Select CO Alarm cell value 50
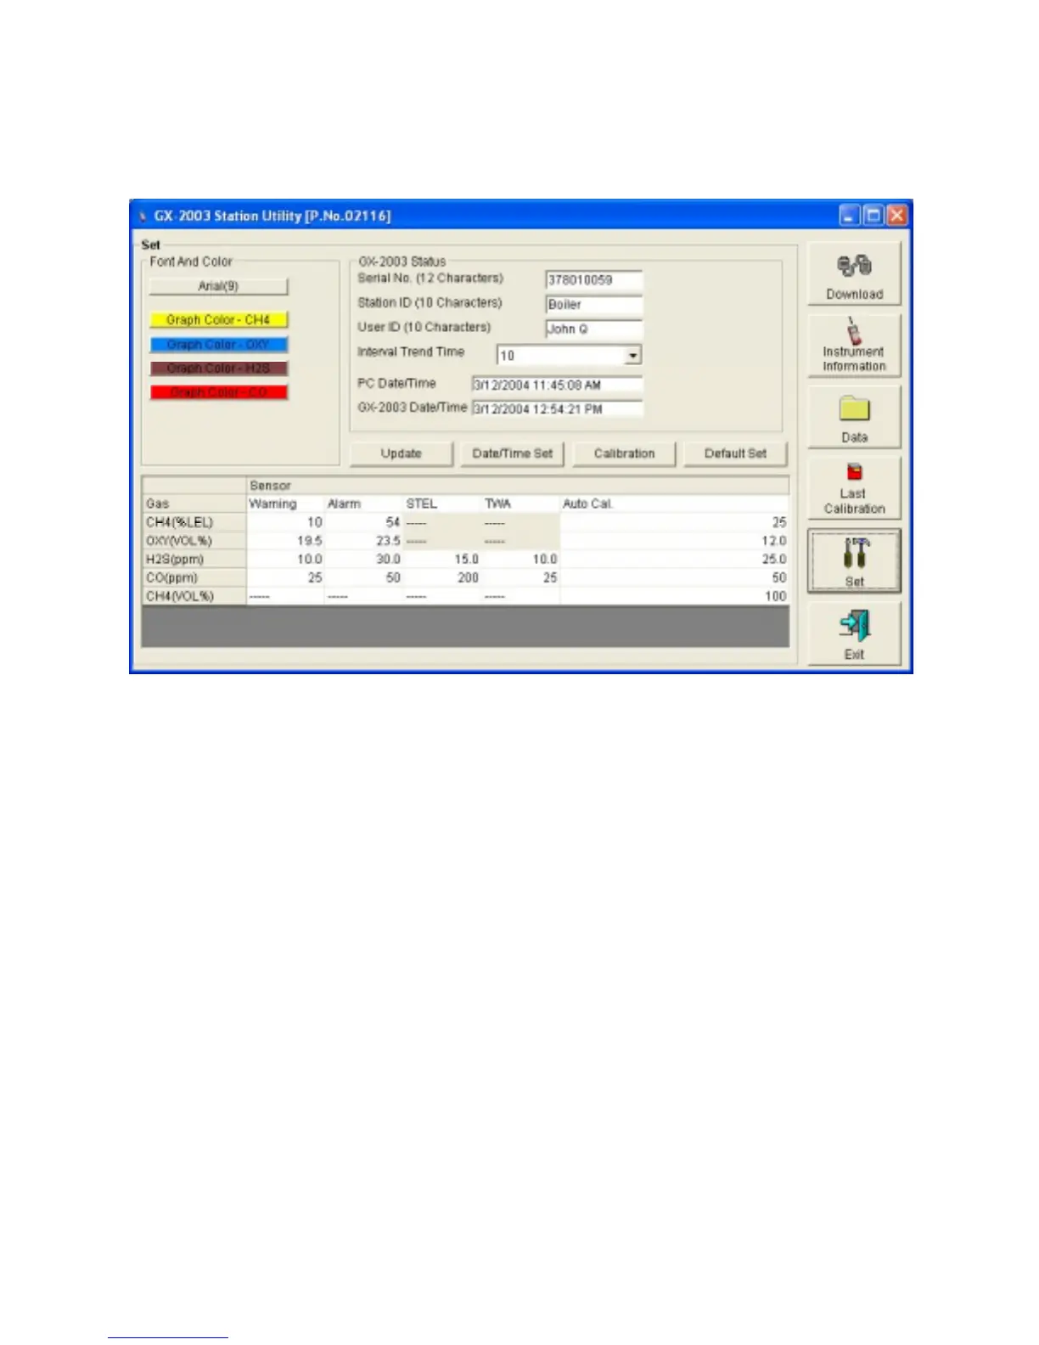Image resolution: width=1039 pixels, height=1345 pixels. coord(363,577)
